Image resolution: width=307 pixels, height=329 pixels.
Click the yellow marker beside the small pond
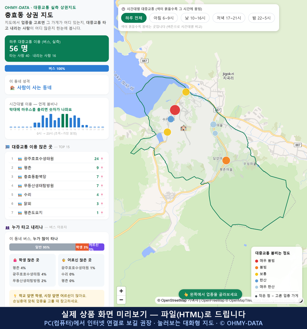(x=167, y=132)
